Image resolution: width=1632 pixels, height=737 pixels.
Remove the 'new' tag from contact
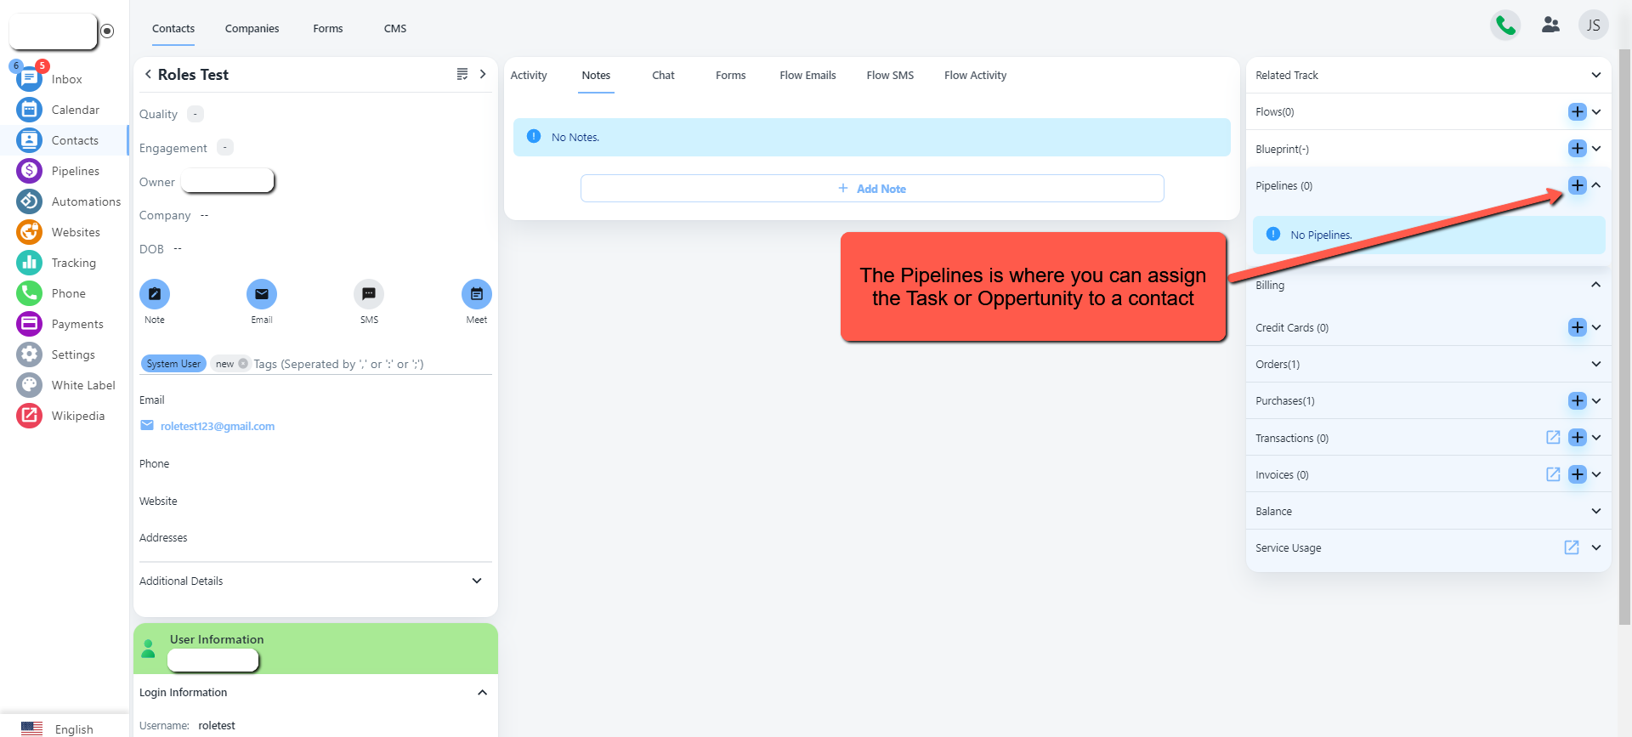pyautogui.click(x=243, y=364)
